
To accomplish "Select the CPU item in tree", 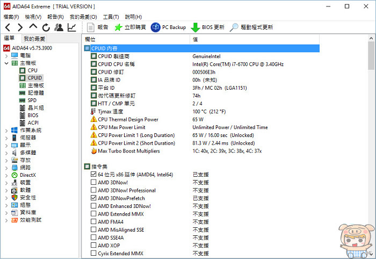I will point(28,70).
